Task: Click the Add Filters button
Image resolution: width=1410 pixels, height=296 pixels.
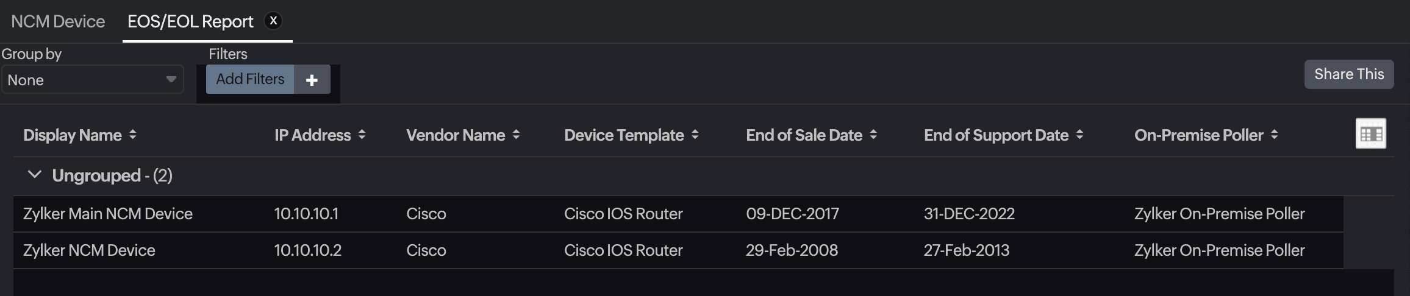Action: point(250,80)
